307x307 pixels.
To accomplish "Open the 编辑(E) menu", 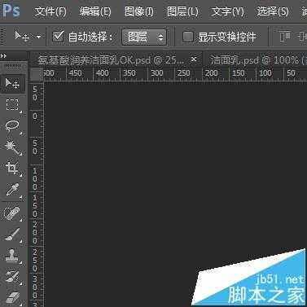I will [x=95, y=11].
